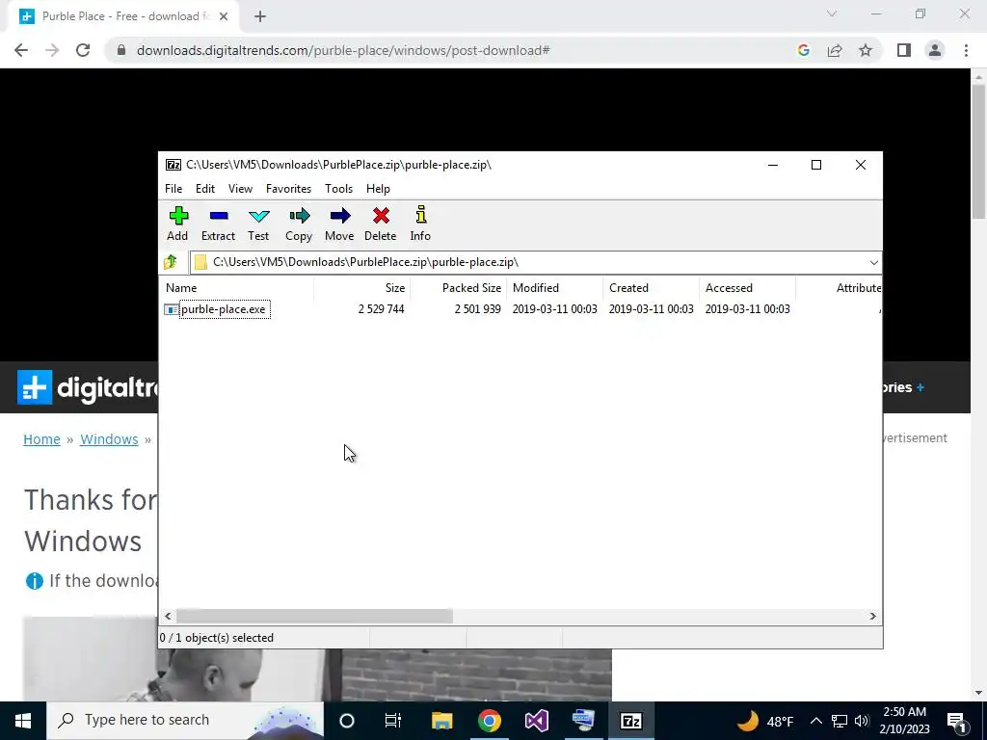Click the share page icon in Chrome
987x740 pixels.
(835, 50)
